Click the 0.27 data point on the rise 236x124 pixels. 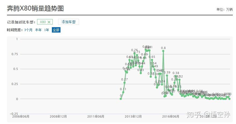(124, 83)
